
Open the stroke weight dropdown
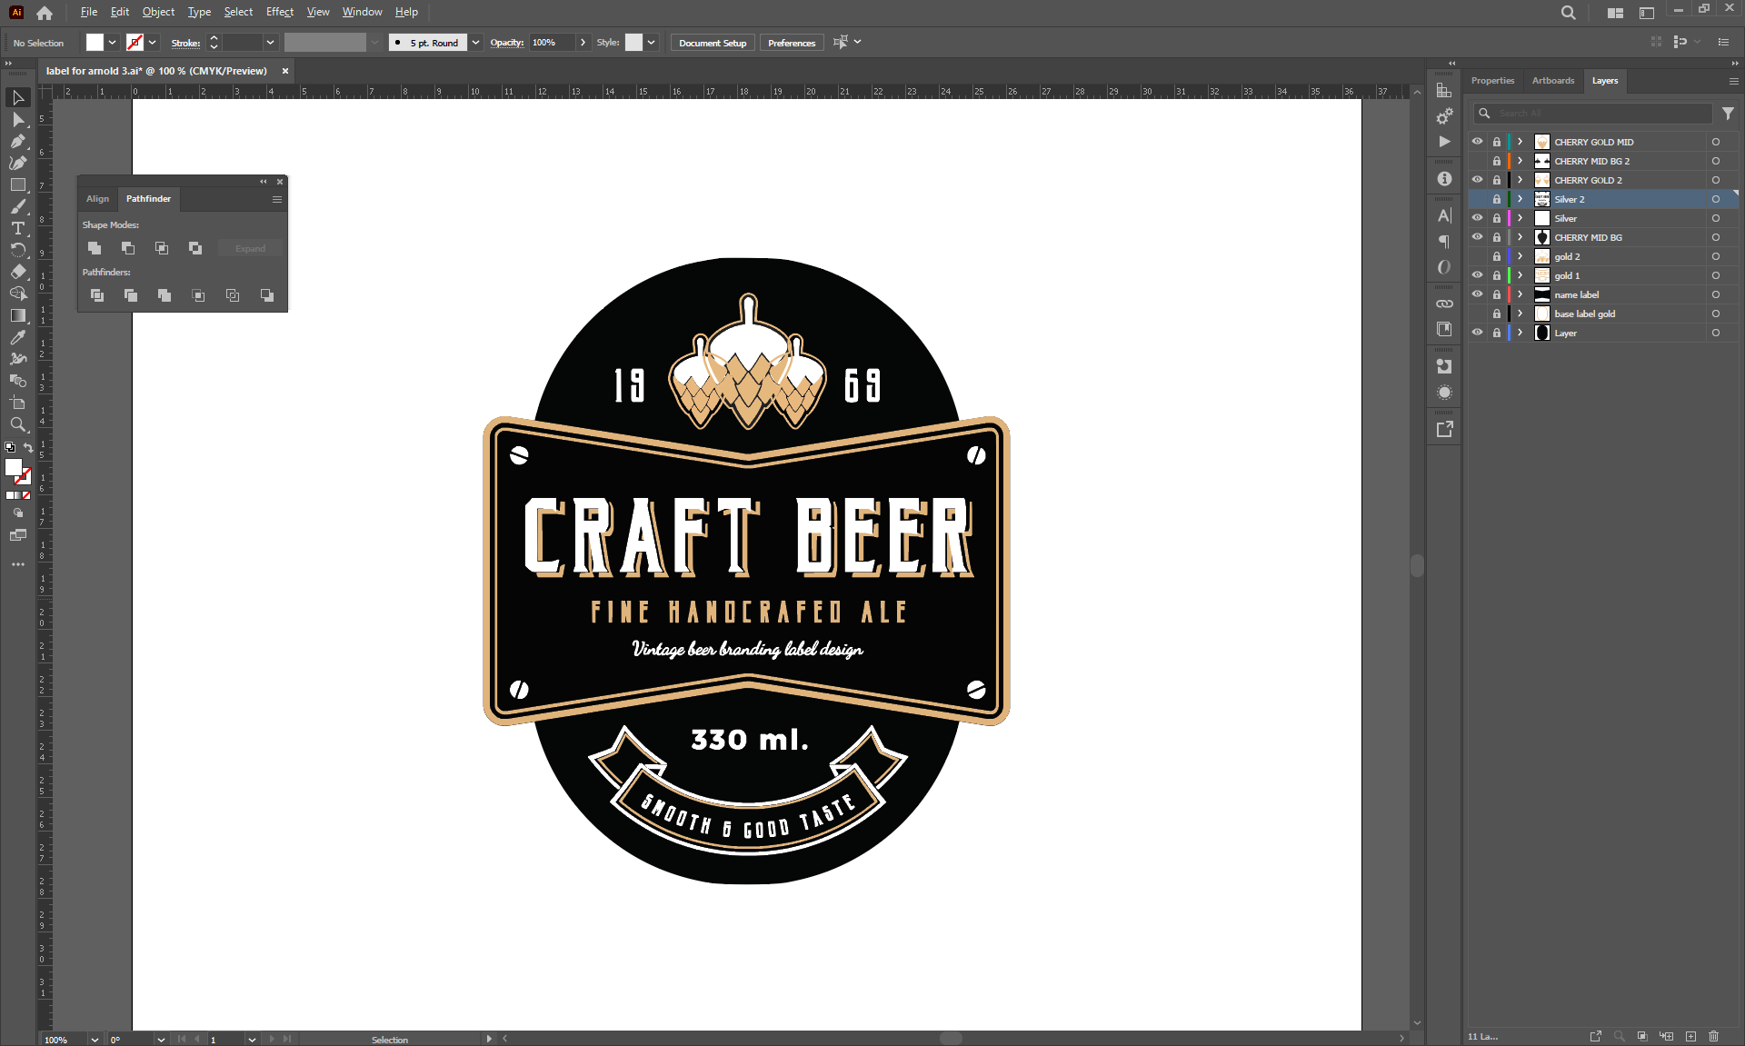point(270,43)
